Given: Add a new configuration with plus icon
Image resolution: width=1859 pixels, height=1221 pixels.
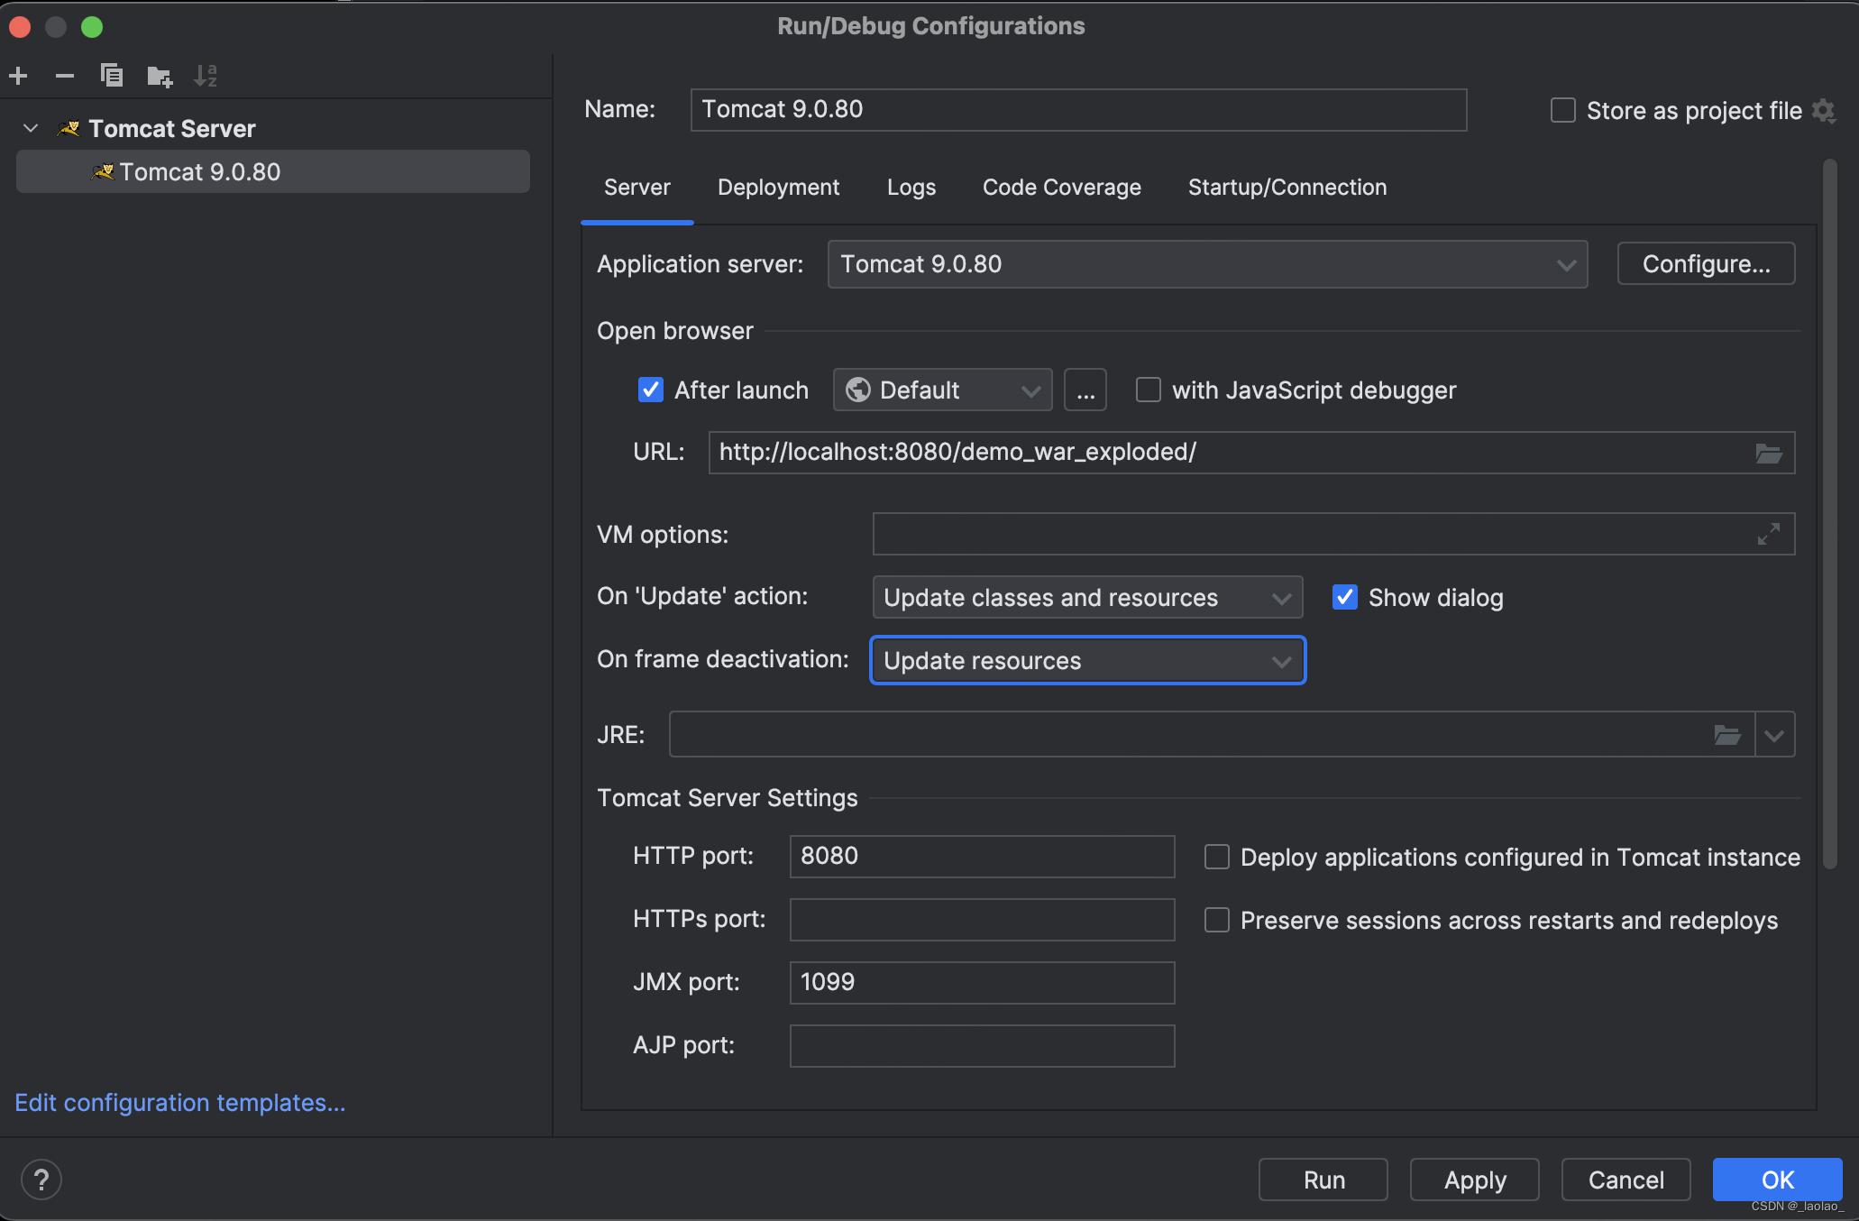Looking at the screenshot, I should [18, 76].
